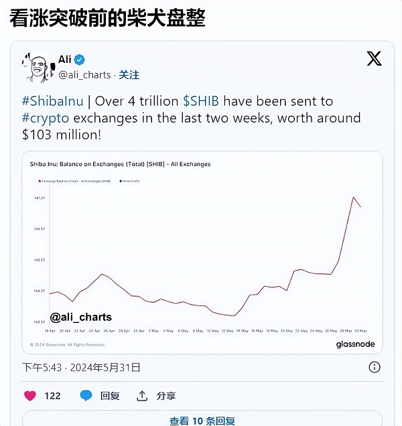Click the 分享 label
The image size is (402, 426).
[x=167, y=396]
